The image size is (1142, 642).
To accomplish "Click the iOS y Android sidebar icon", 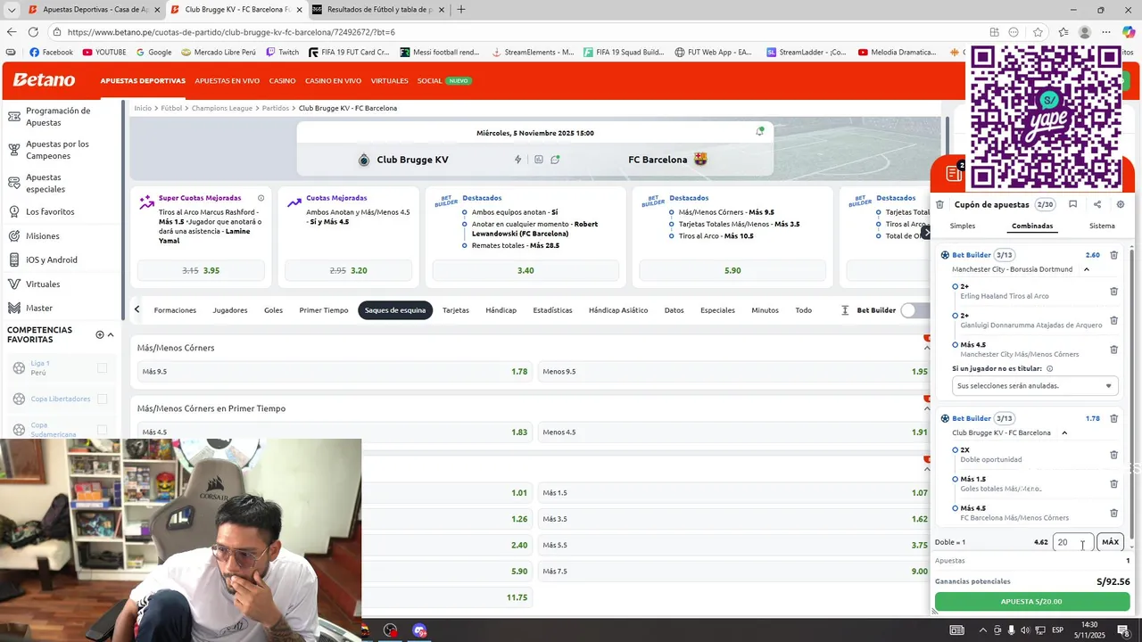I will click(13, 260).
